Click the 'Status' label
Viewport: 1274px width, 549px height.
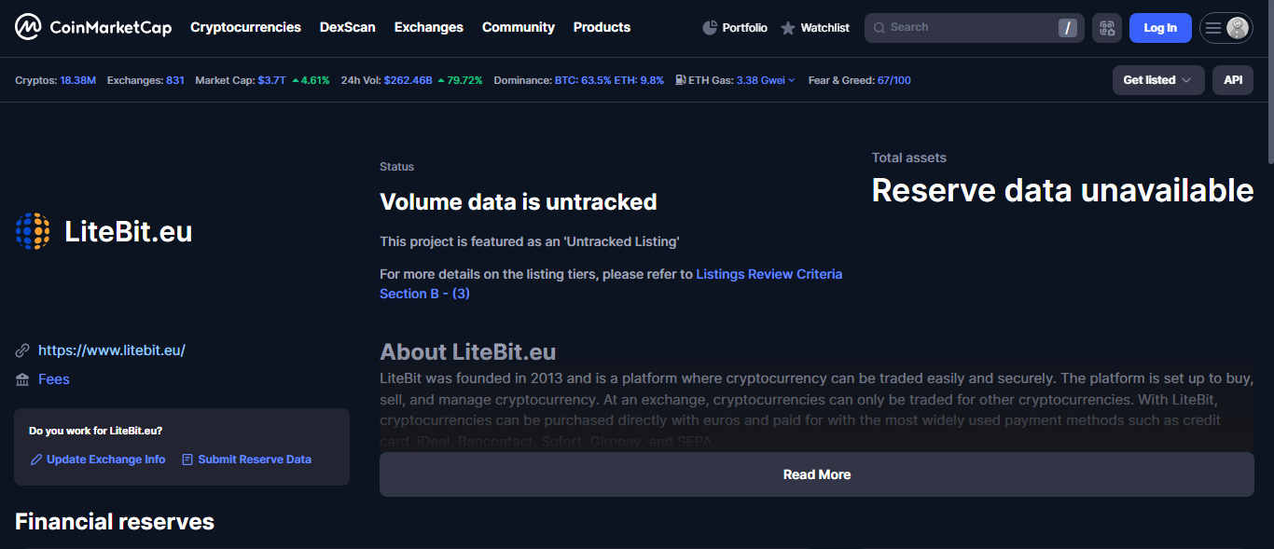coord(396,167)
